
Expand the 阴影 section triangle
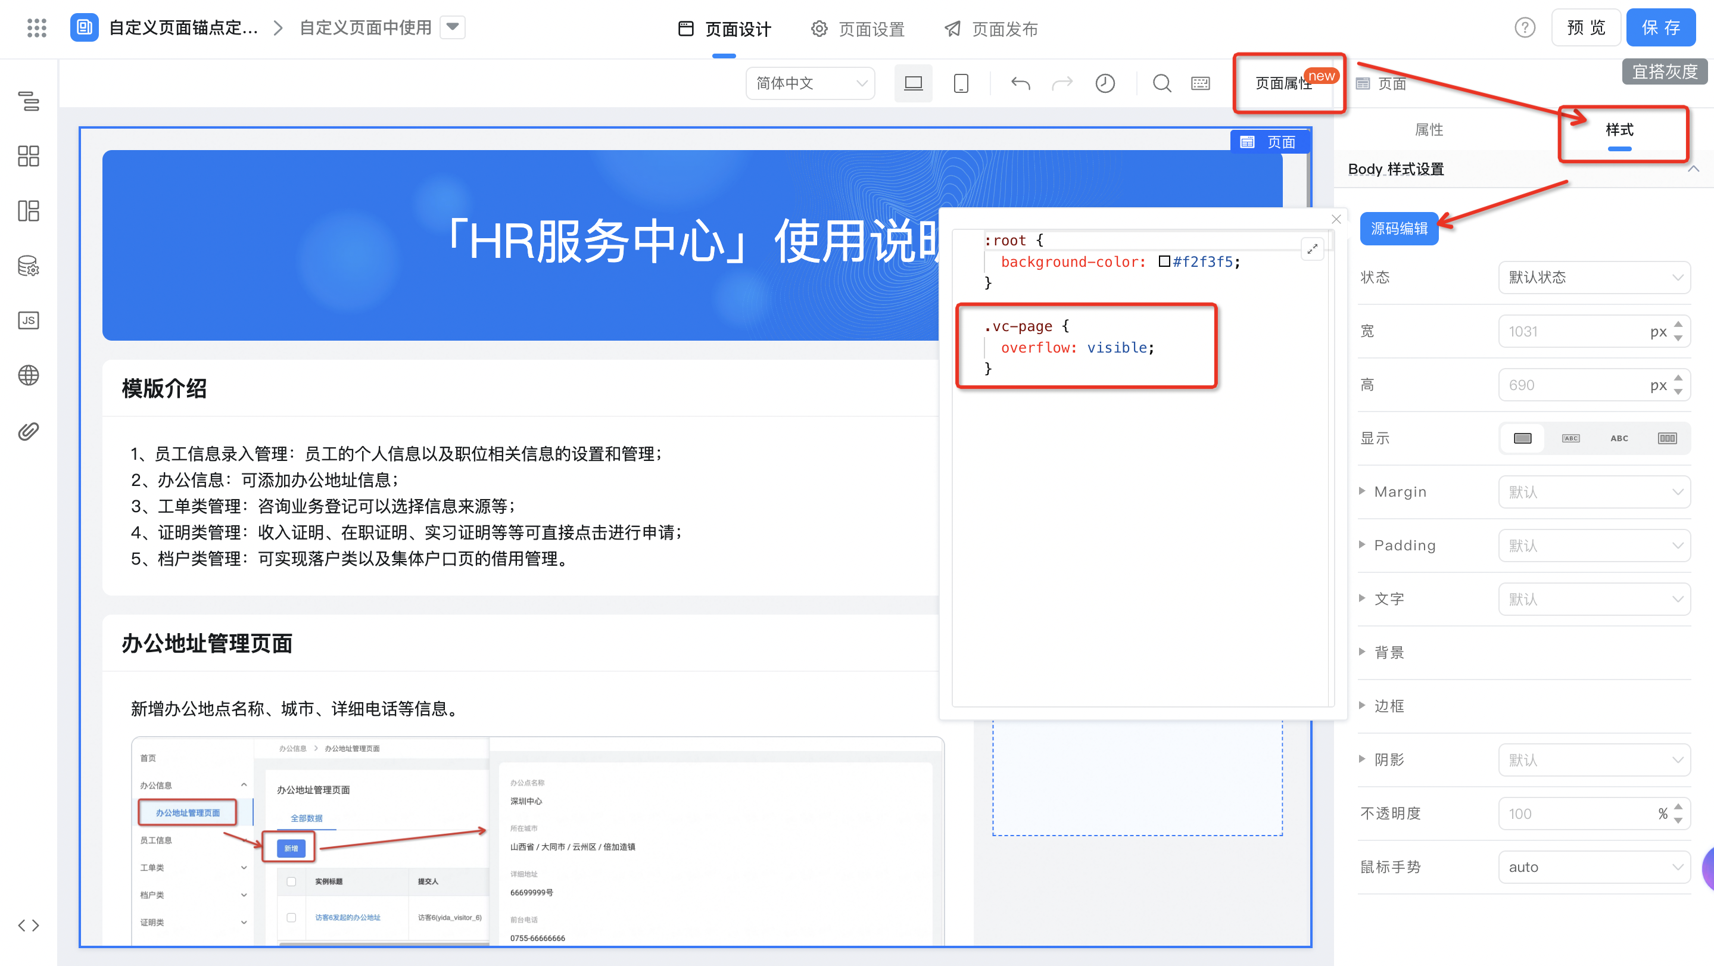[x=1362, y=759]
